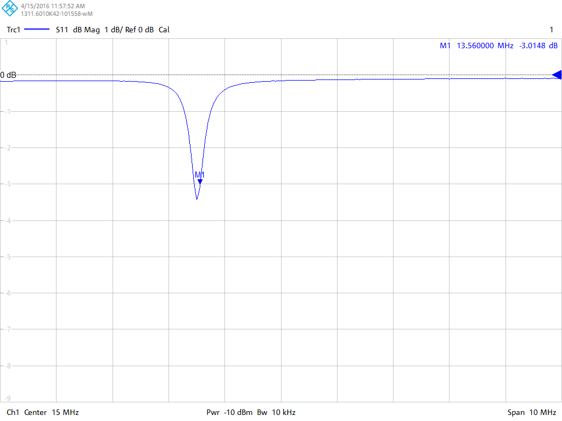Select the marker value -3.0148 dB
This screenshot has height=421, width=562.
pyautogui.click(x=538, y=46)
